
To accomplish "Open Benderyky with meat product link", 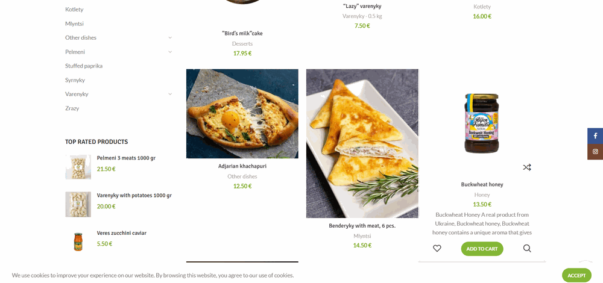I will click(x=362, y=226).
